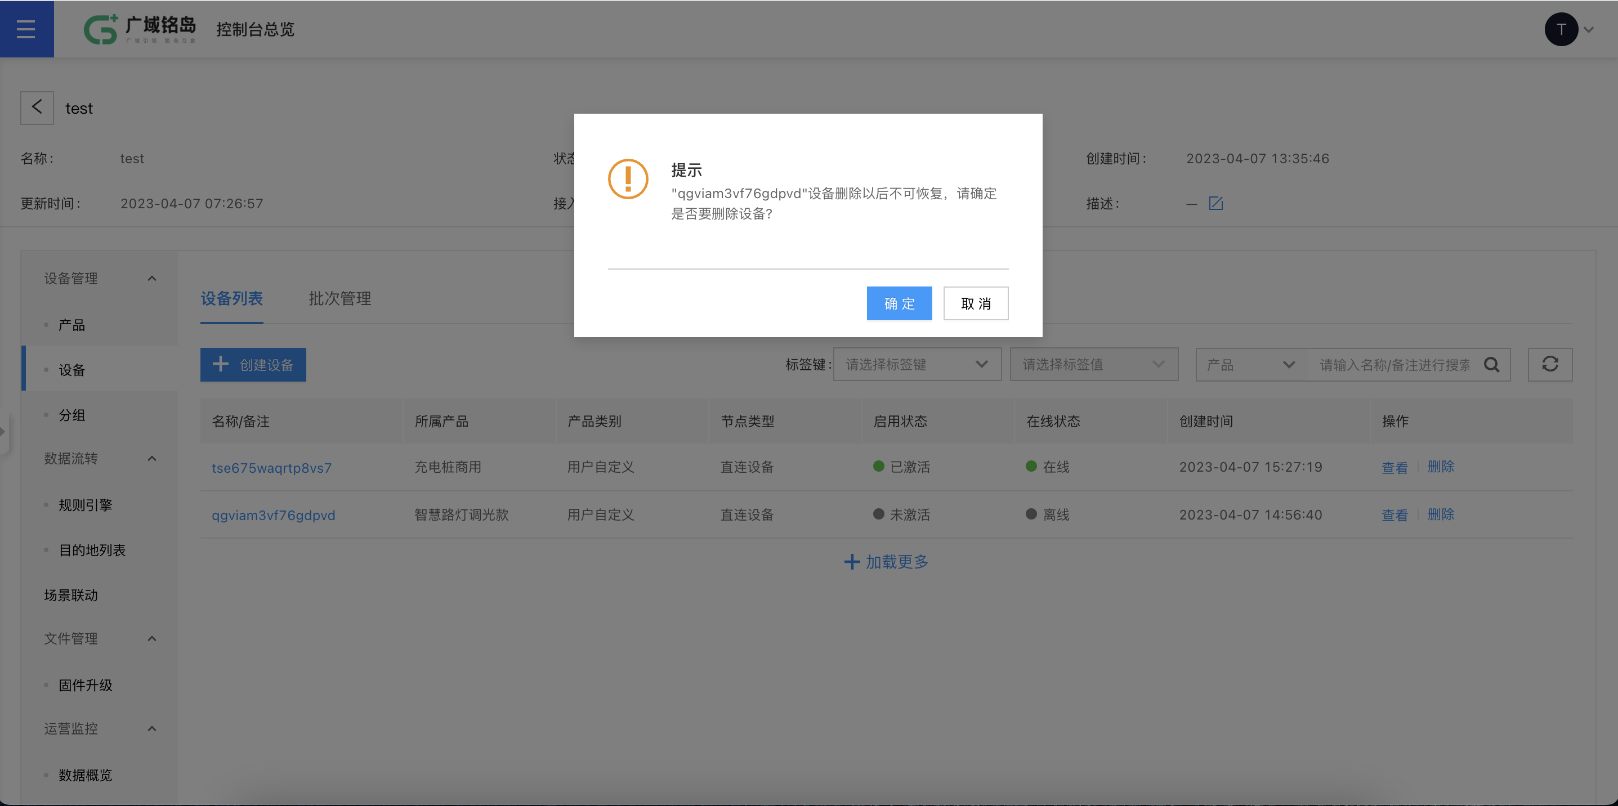This screenshot has width=1618, height=806.
Task: Open device tse675waqrtp8vs7 link
Action: point(271,468)
